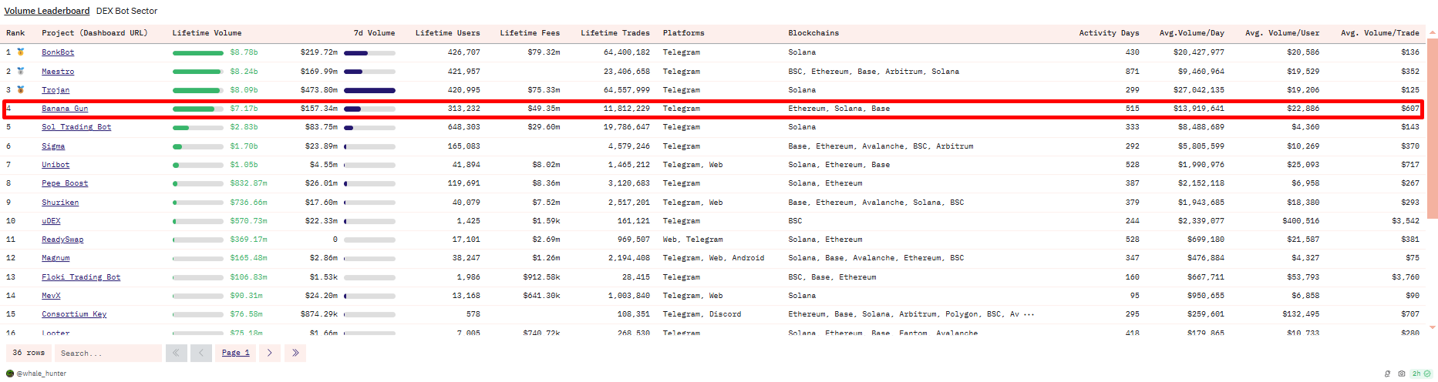Select the $400,516 avg volume per user cell
The width and height of the screenshot is (1438, 382).
pyautogui.click(x=1301, y=221)
